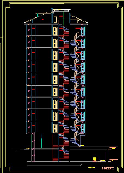Select the lower pink level label at far right

point(114,160)
